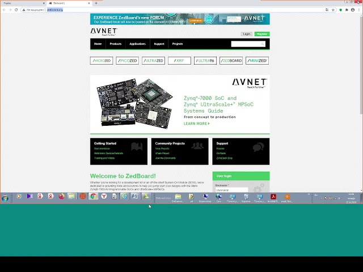The width and height of the screenshot is (363, 272).
Task: Click the Username input field
Action: click(x=232, y=190)
